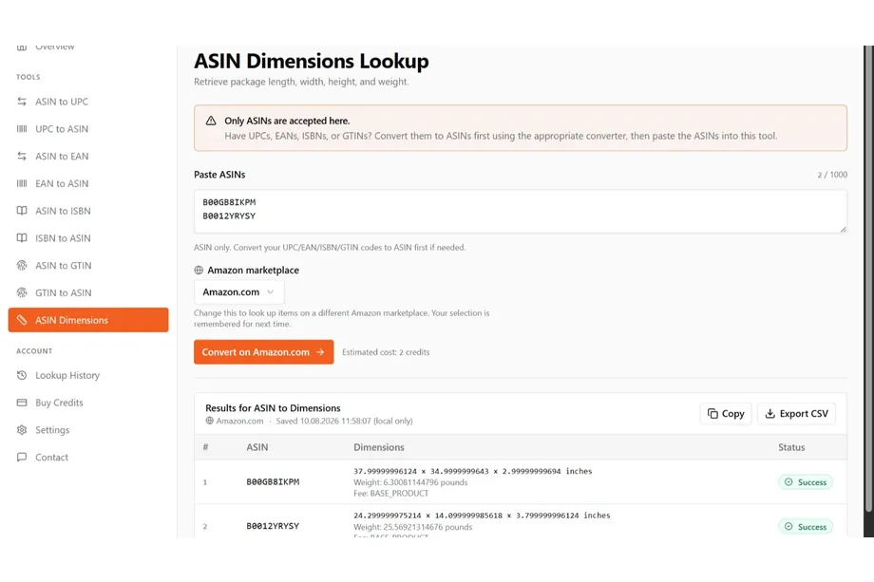Click the ASIN to EAN swap icon

tap(22, 156)
